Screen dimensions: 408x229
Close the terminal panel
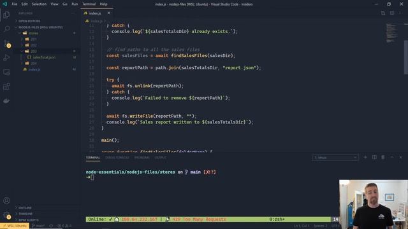(x=401, y=157)
